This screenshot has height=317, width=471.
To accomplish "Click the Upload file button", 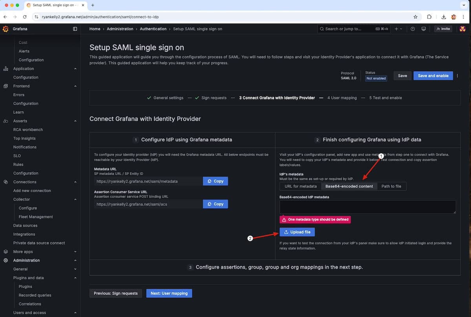I will [x=297, y=232].
